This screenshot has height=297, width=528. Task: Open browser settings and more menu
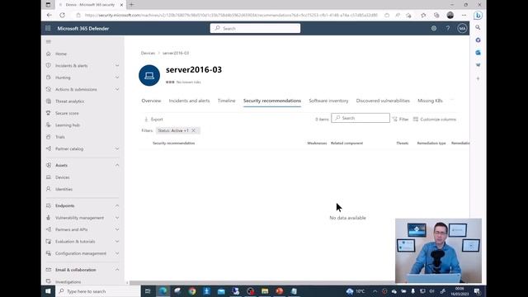click(x=464, y=15)
